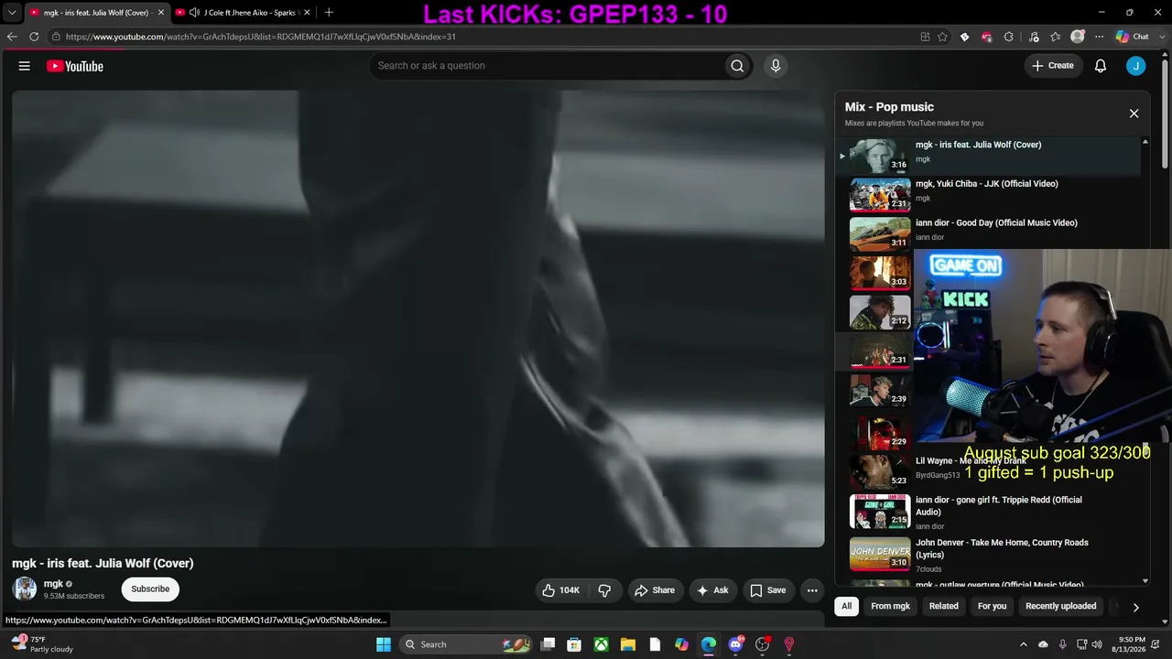Open the browser Copilot Chat button

click(1133, 37)
